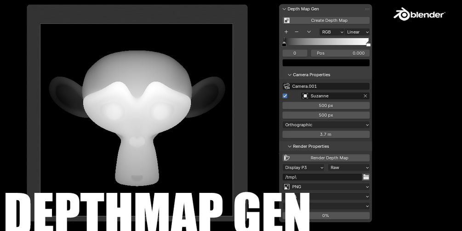Open the file browser folder icon
Screen dimensions: 462x231
coord(366,177)
